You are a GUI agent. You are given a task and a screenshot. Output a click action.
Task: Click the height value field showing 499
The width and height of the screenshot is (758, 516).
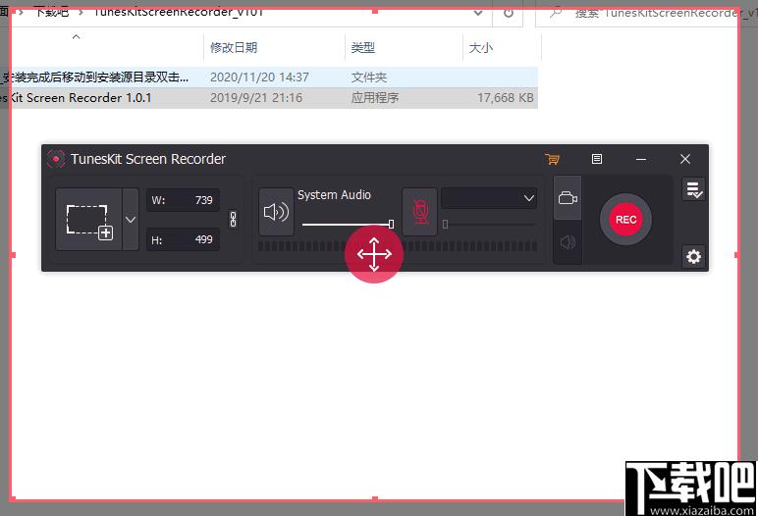(x=183, y=239)
